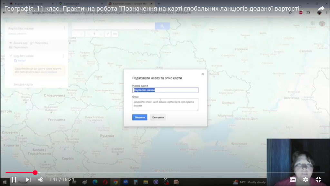Viewport: 330px width, 186px height.
Task: Select the hand select-items tool
Action: pos(89,34)
